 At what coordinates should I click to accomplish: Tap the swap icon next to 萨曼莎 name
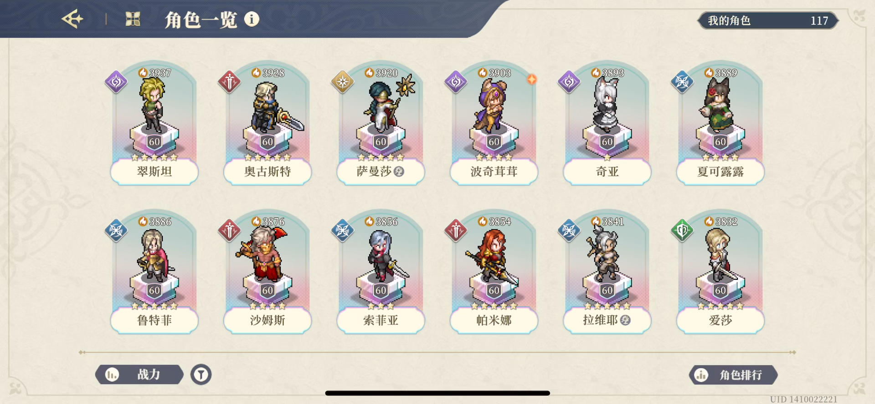point(399,172)
